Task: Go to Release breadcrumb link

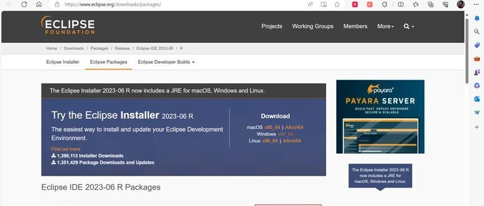Action: [122, 49]
